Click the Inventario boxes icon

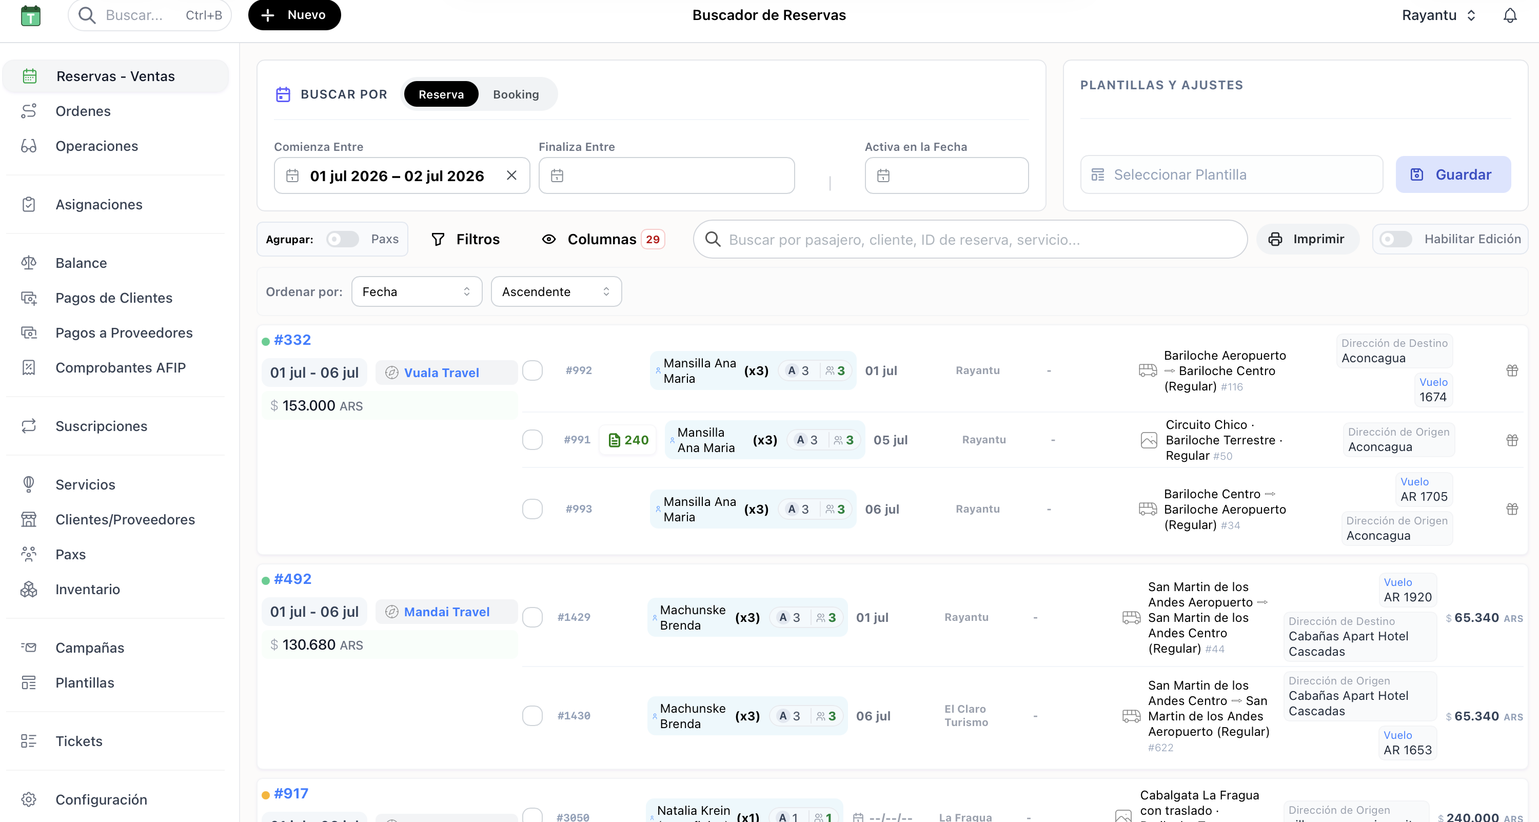pos(29,589)
